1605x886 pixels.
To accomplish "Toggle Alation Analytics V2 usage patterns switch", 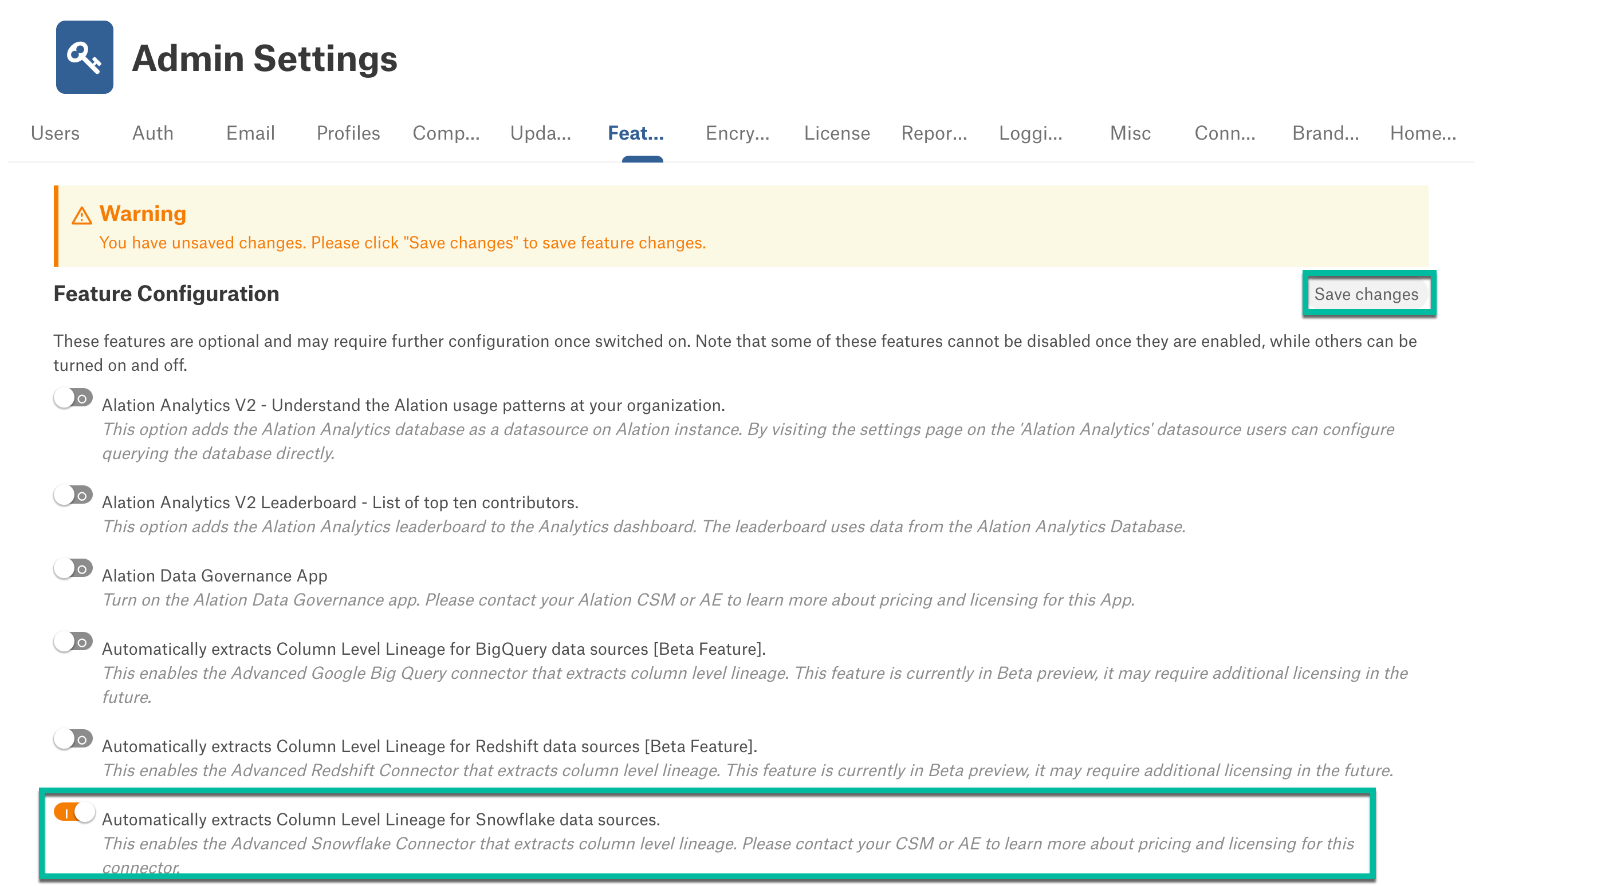I will 73,398.
